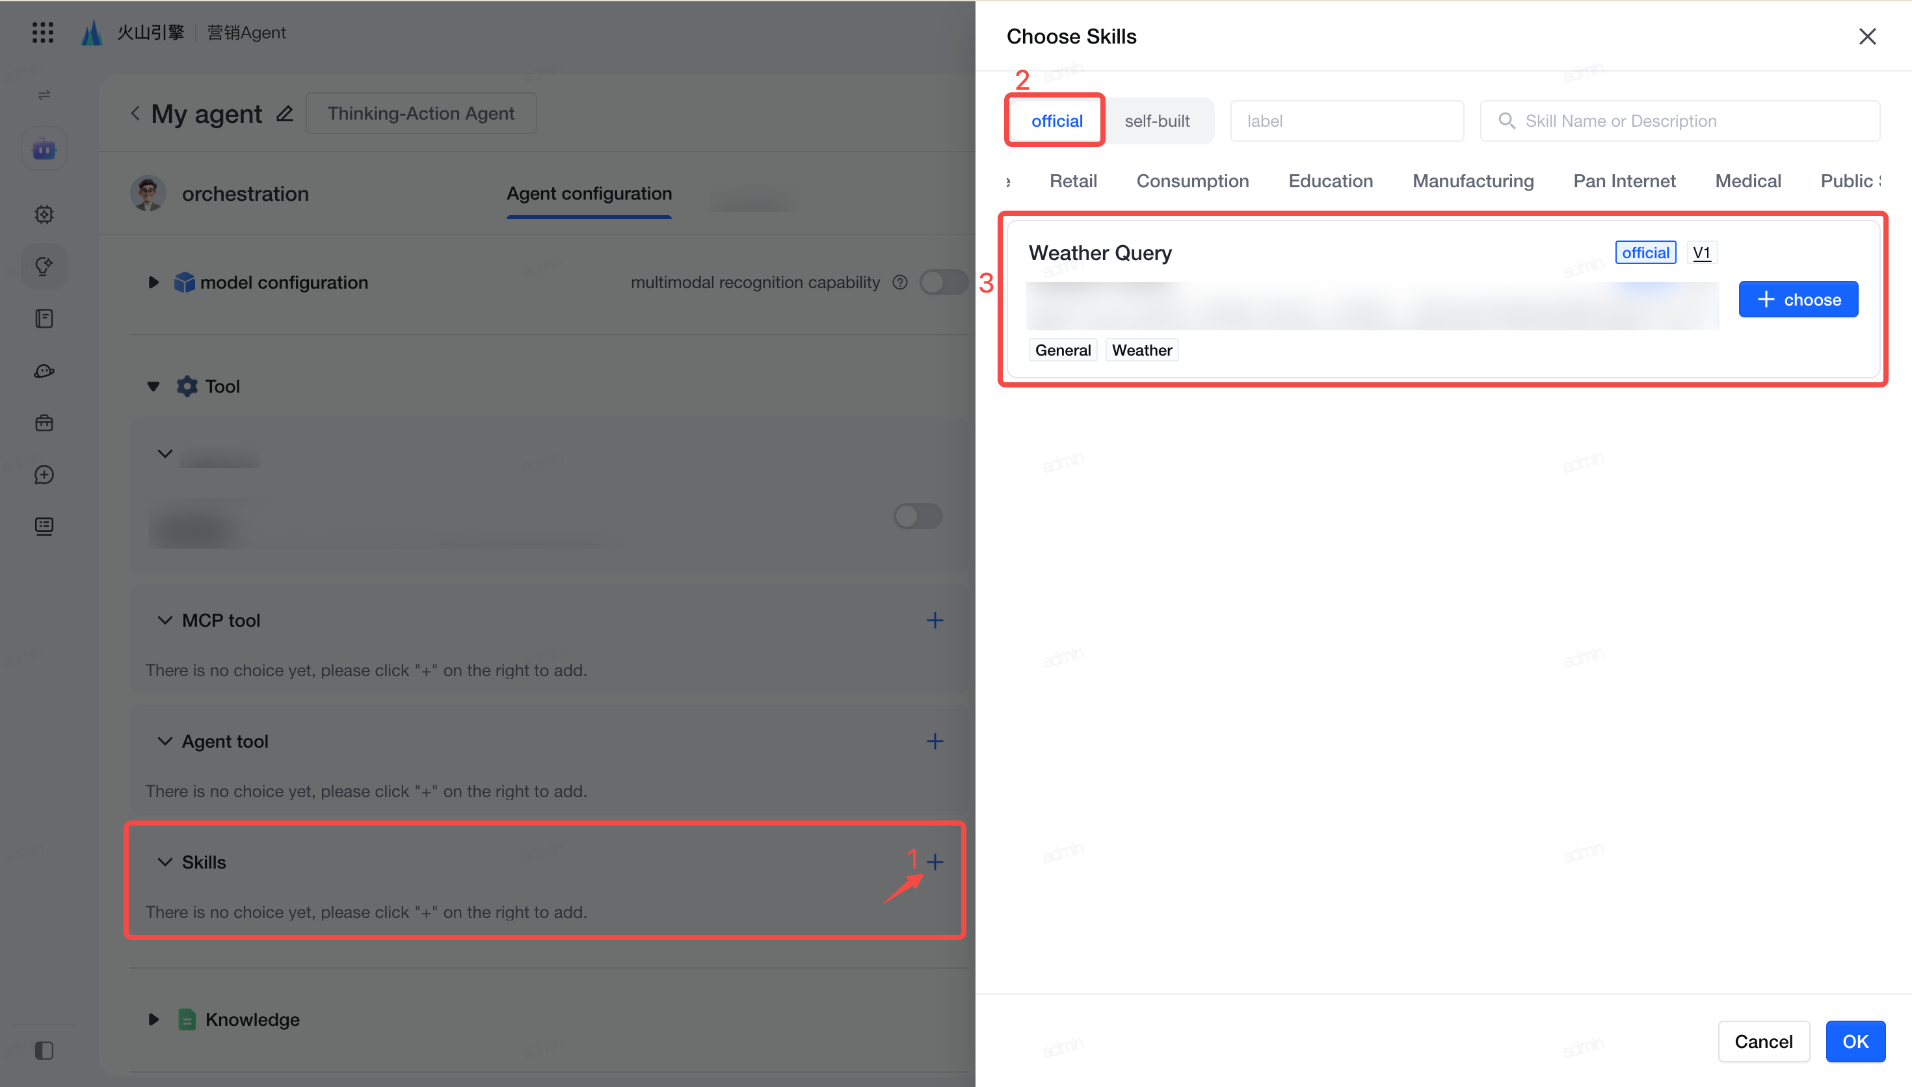Click Cancel in Choose Skills
This screenshot has width=1912, height=1087.
1764,1042
